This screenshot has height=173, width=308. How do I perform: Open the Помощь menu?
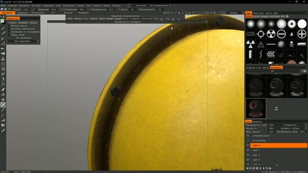pyautogui.click(x=116, y=5)
